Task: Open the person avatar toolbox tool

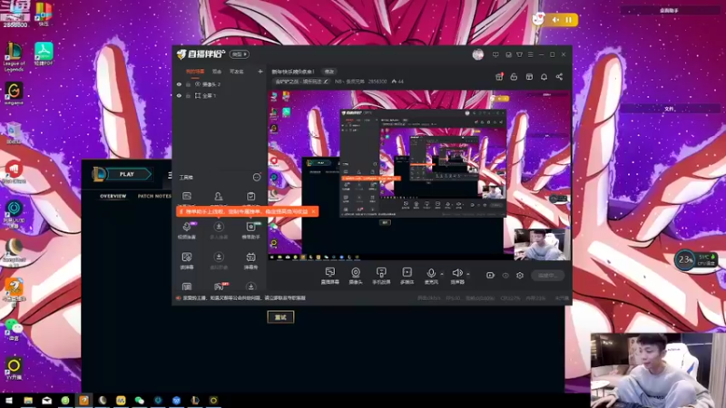Action: (x=219, y=197)
